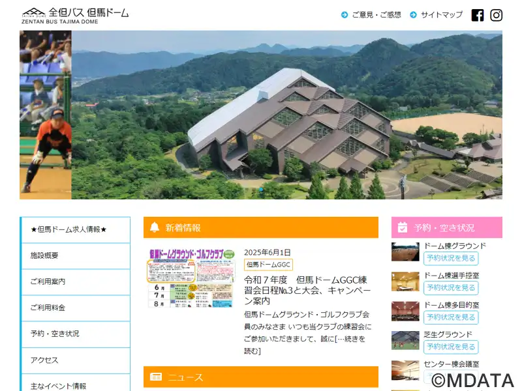Click the aerial dome hero slider image
The width and height of the screenshot is (522, 391).
point(287,115)
